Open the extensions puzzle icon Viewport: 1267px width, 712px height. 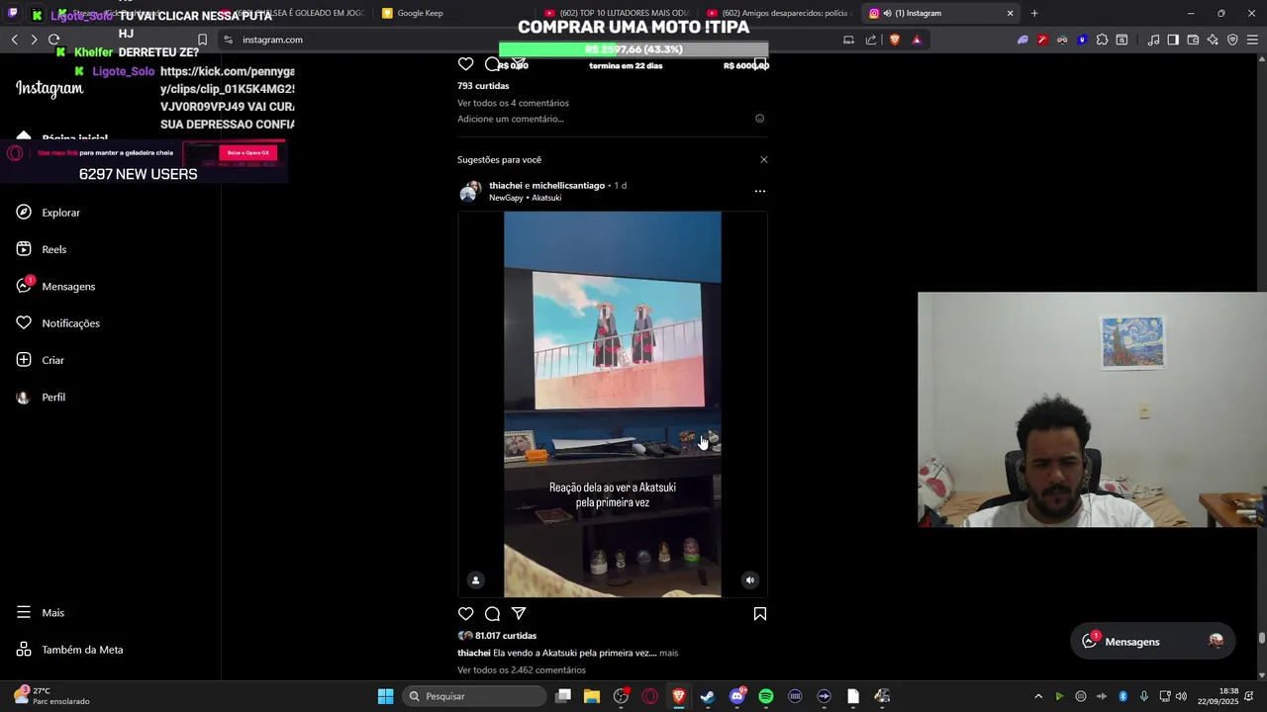[x=1102, y=40]
